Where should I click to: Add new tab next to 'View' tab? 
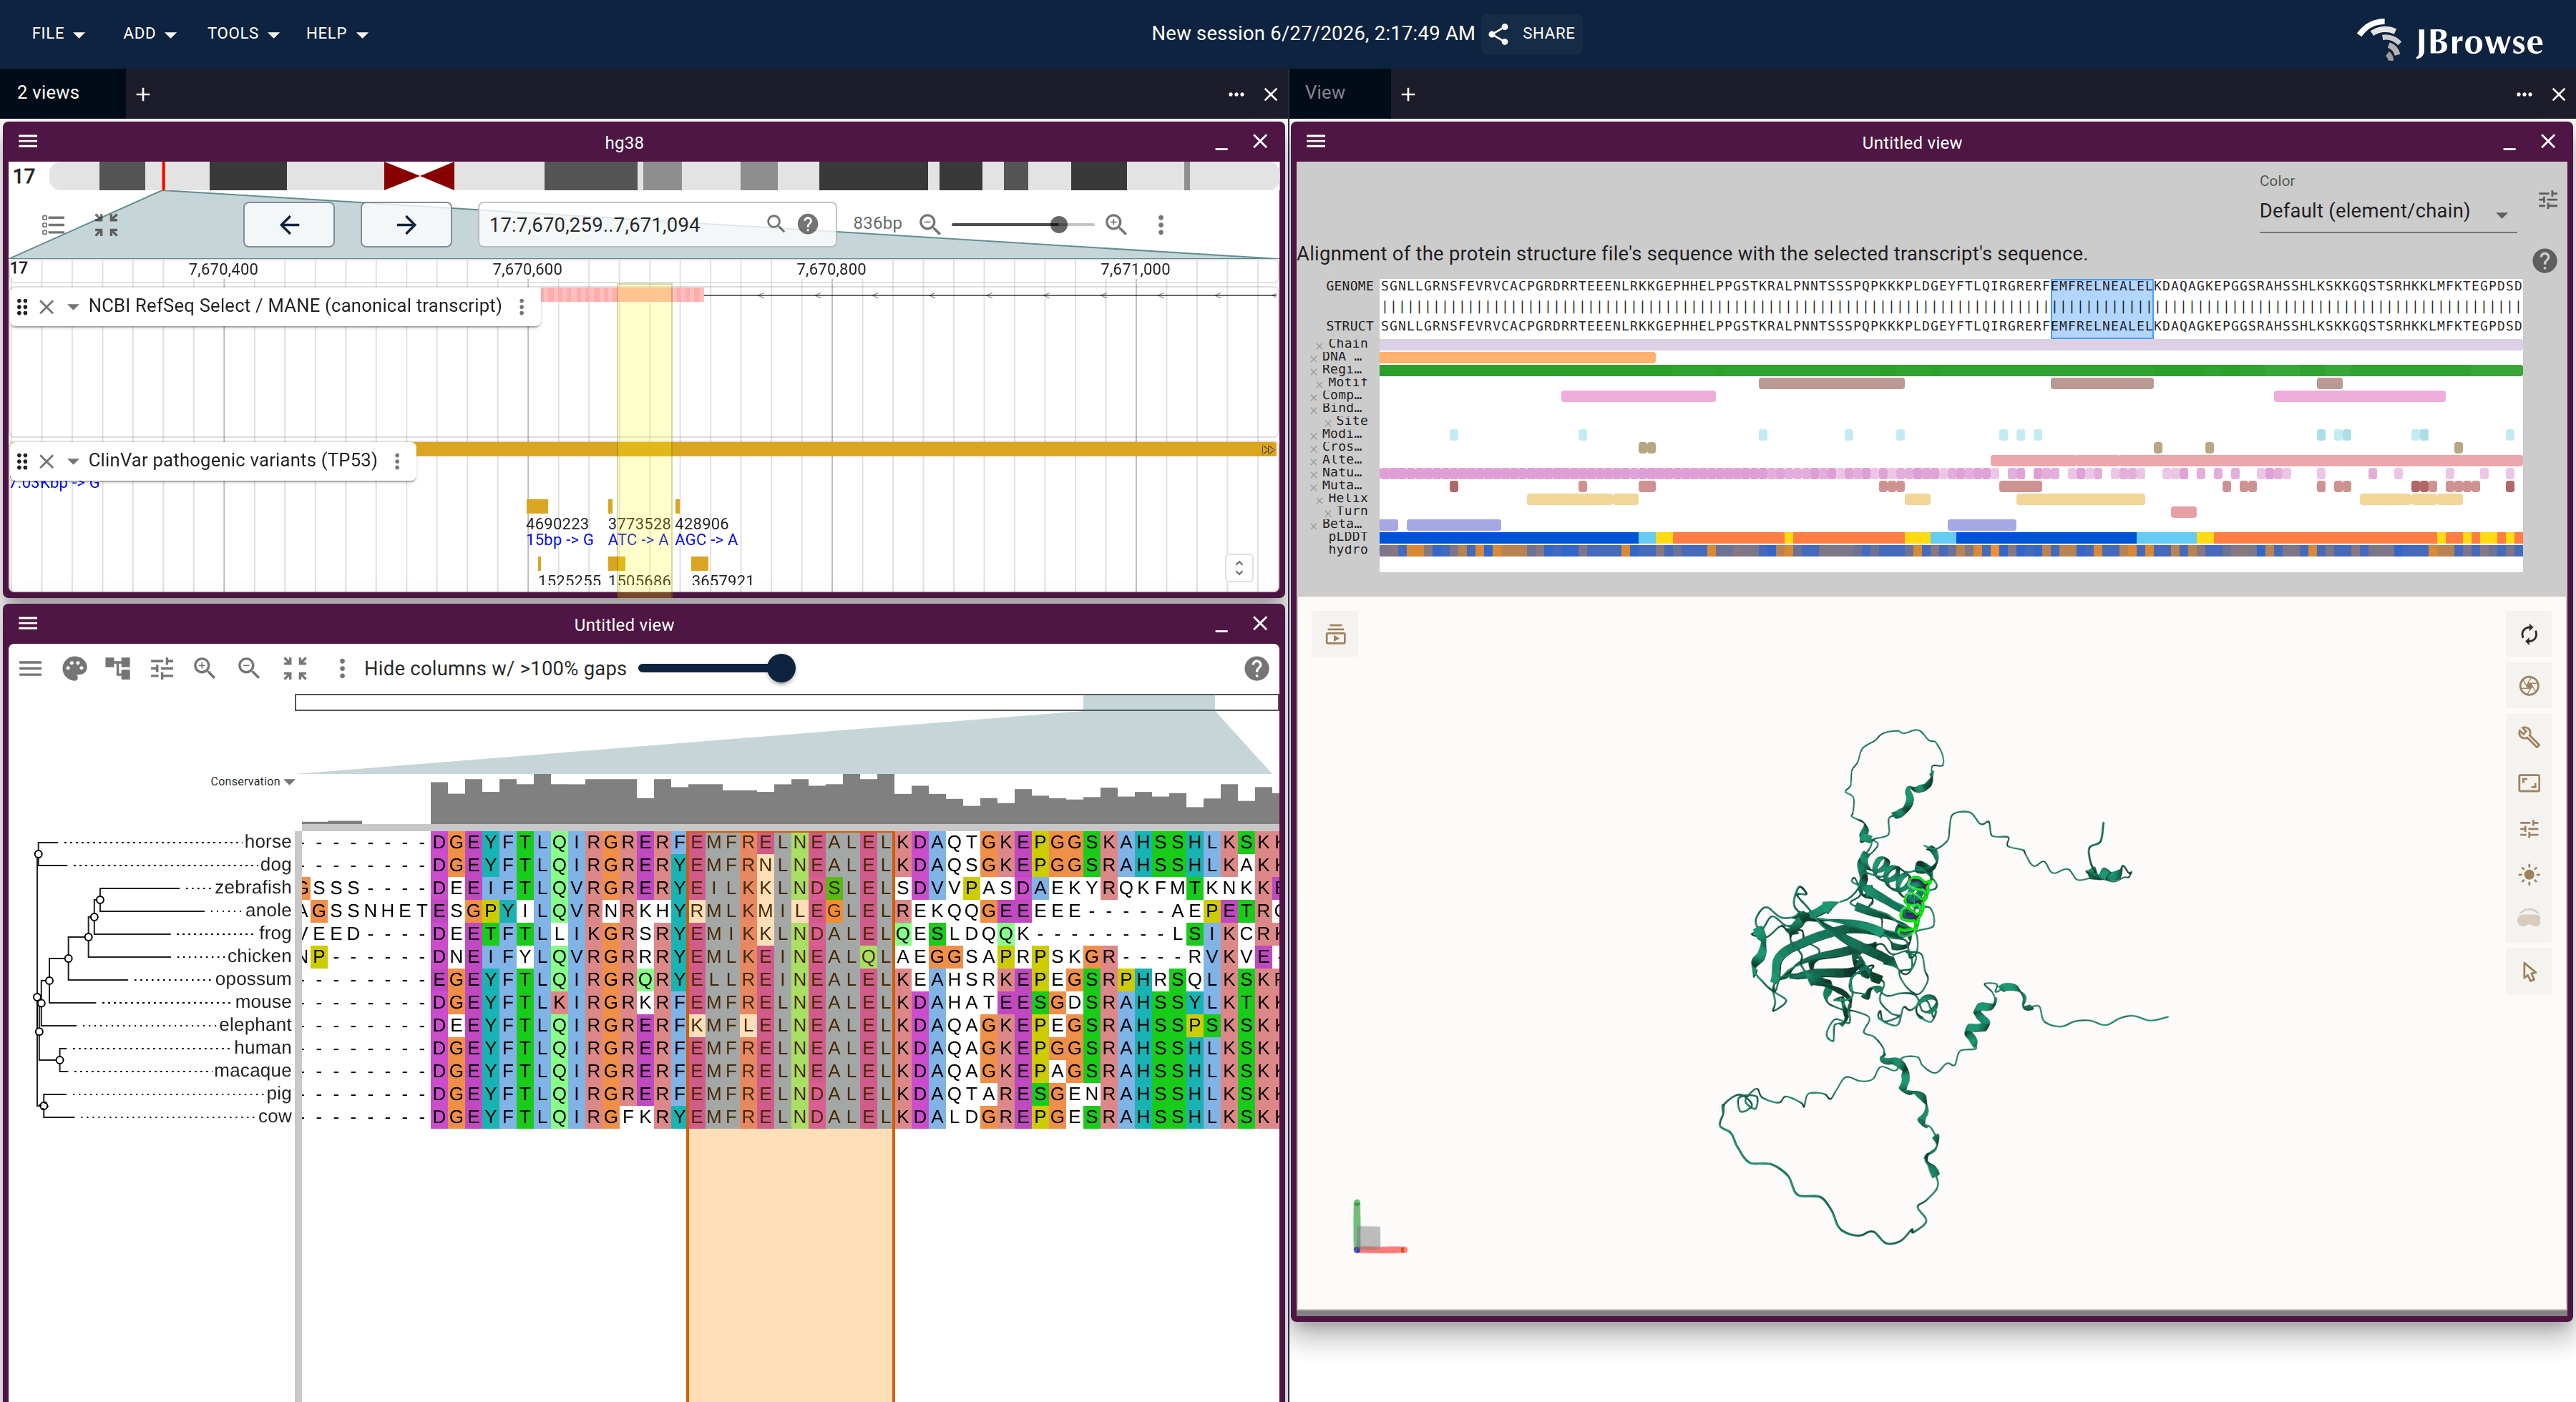coord(1408,94)
